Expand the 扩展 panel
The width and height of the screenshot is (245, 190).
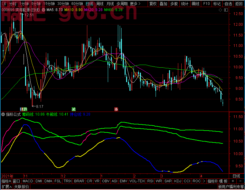(7, 187)
